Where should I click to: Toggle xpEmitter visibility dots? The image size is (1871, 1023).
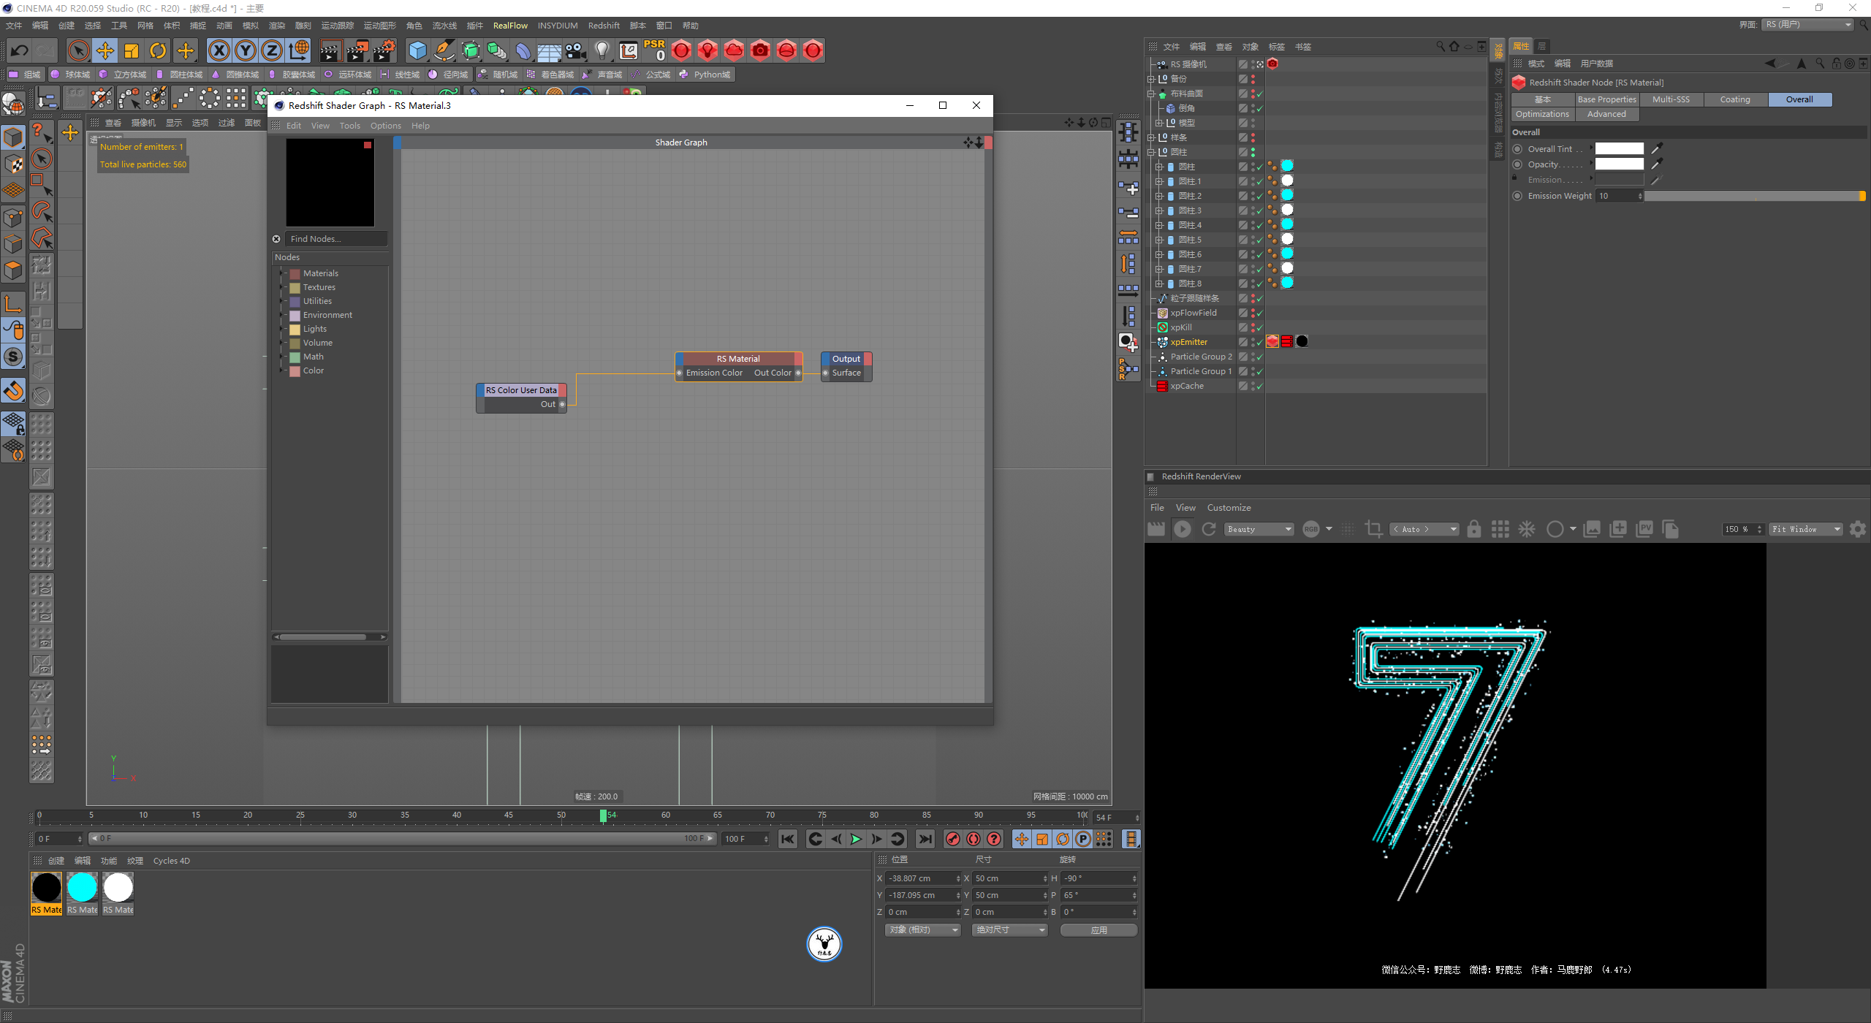[1253, 342]
